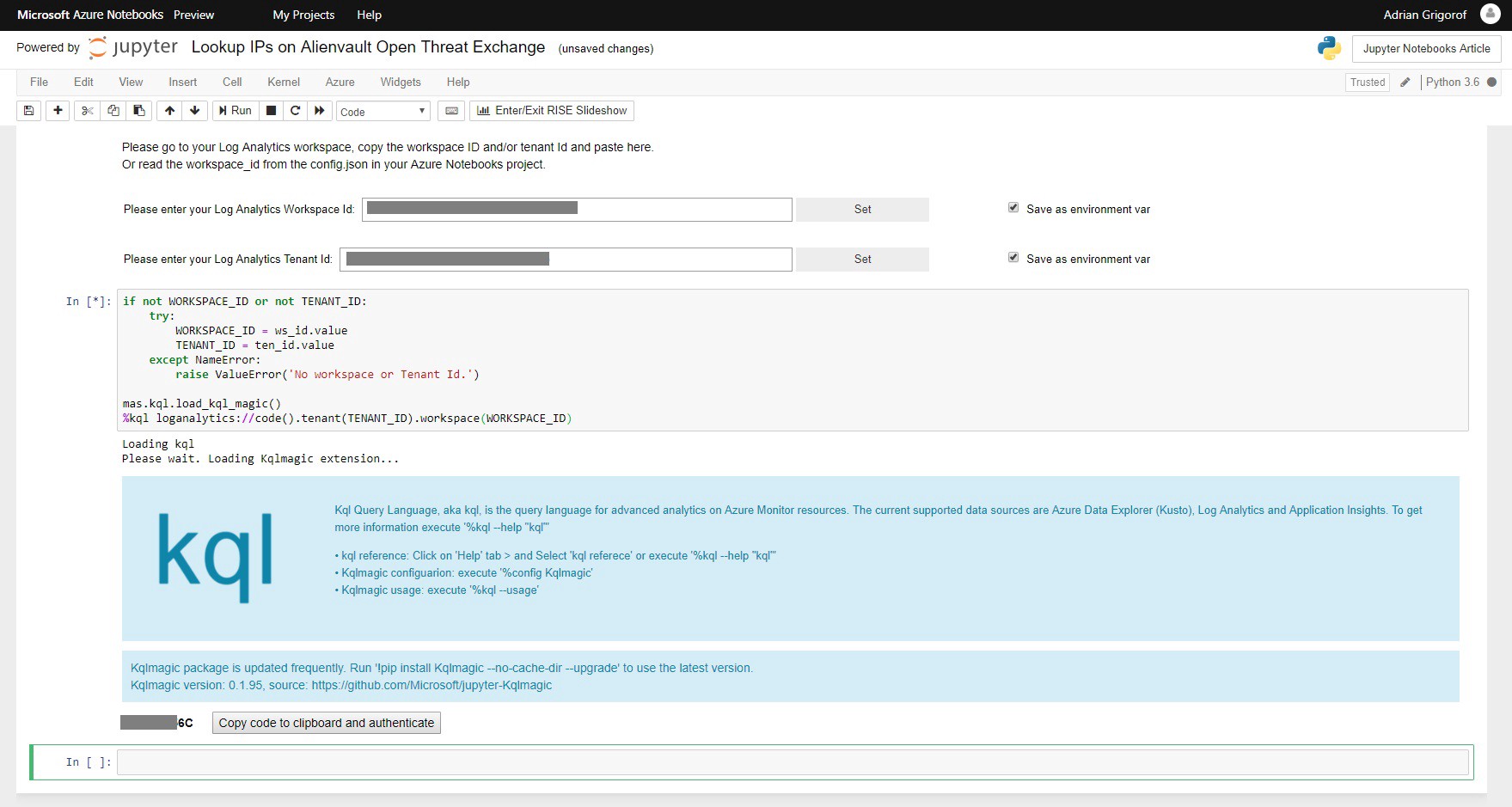Toggle Save as environment var for Workspace

(x=1013, y=208)
